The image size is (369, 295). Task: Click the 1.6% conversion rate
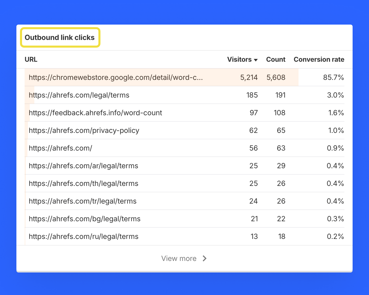pyautogui.click(x=336, y=113)
